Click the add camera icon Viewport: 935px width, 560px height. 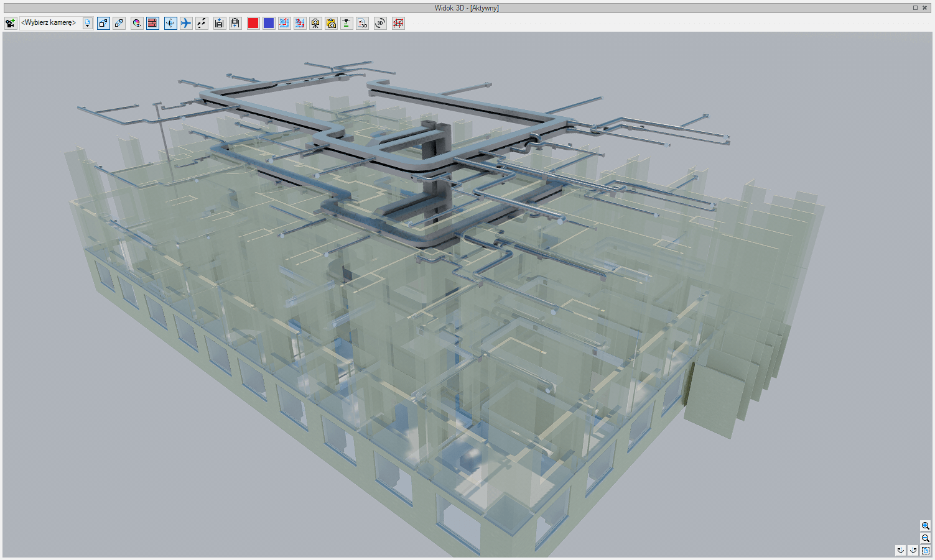(10, 23)
